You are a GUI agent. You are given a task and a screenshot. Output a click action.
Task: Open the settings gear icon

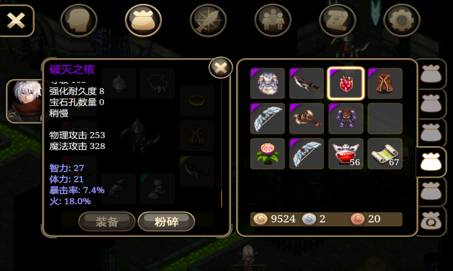[x=401, y=20]
